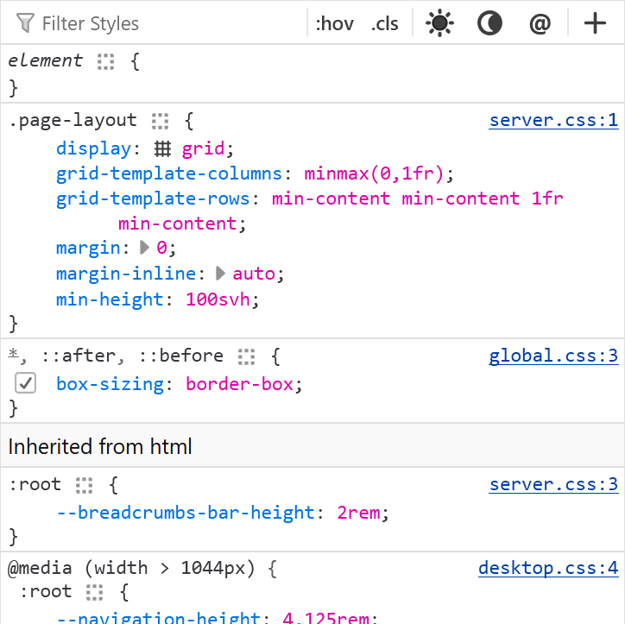Image resolution: width=625 pixels, height=624 pixels.
Task: Click selector highlighter icon beside .page-layout
Action: pyautogui.click(x=160, y=122)
